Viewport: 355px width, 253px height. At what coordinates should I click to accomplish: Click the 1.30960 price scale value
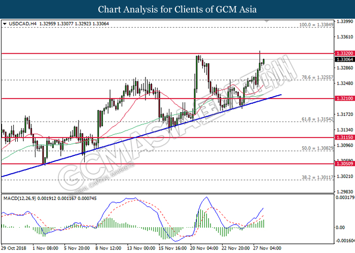pyautogui.click(x=345, y=145)
